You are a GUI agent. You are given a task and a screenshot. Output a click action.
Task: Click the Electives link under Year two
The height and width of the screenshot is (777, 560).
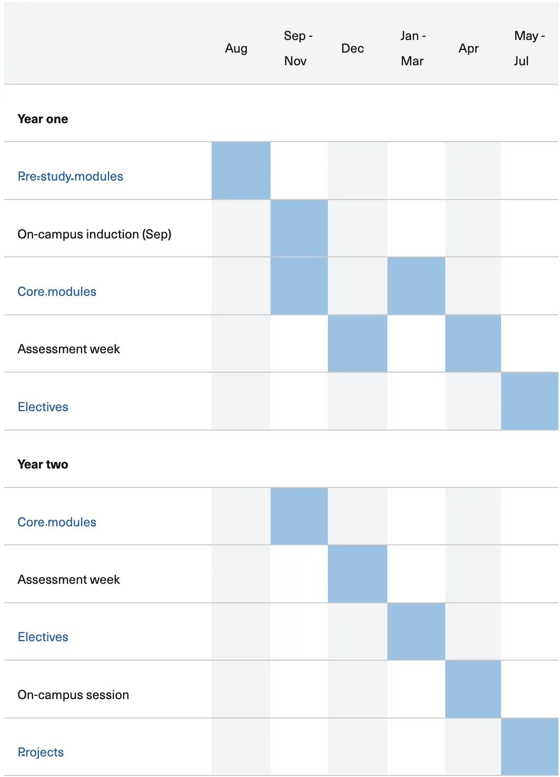(43, 637)
